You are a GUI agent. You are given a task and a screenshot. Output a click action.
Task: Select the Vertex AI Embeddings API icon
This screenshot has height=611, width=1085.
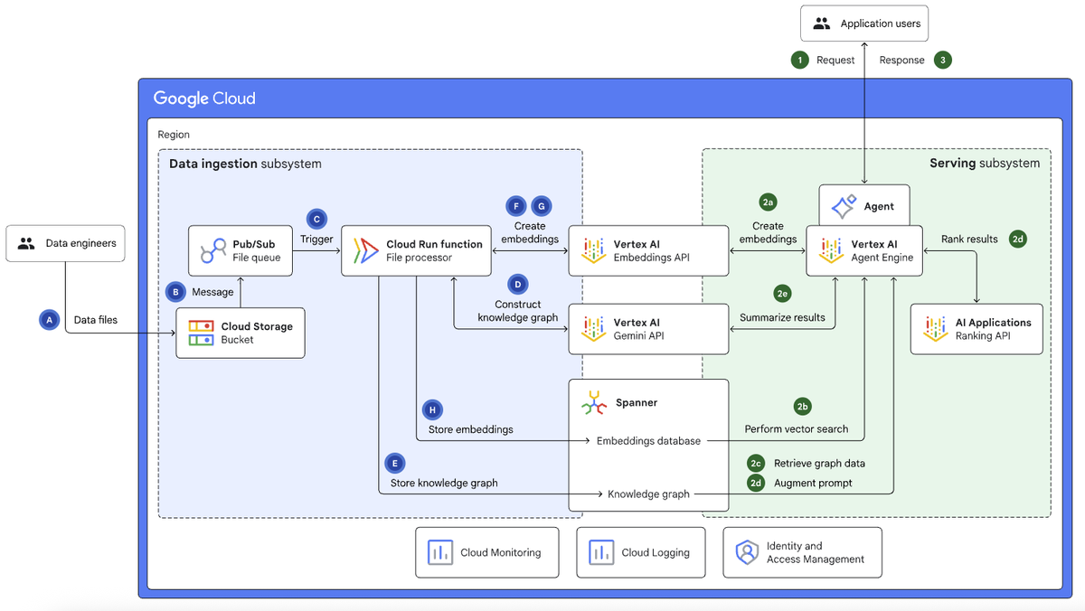click(x=595, y=250)
